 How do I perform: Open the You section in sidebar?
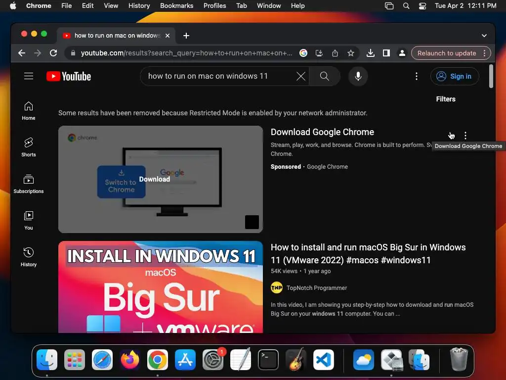pyautogui.click(x=29, y=220)
